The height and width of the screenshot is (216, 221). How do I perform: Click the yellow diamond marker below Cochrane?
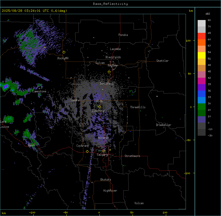pos(87,151)
